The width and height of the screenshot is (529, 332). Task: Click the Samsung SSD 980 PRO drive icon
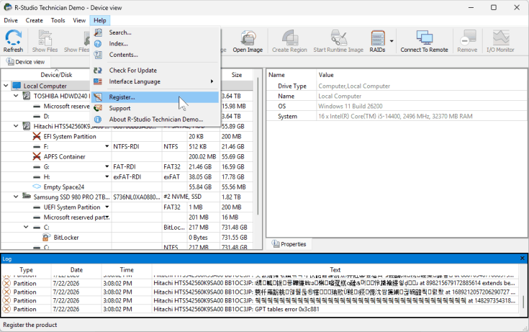click(x=27, y=196)
